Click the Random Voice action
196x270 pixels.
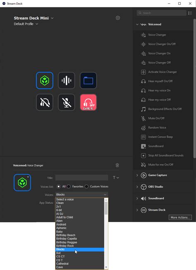pyautogui.click(x=157, y=128)
